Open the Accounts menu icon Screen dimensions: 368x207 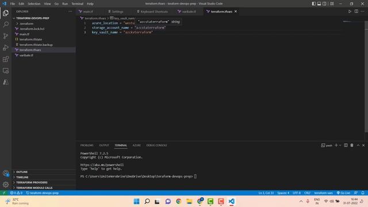pyautogui.click(x=6, y=174)
